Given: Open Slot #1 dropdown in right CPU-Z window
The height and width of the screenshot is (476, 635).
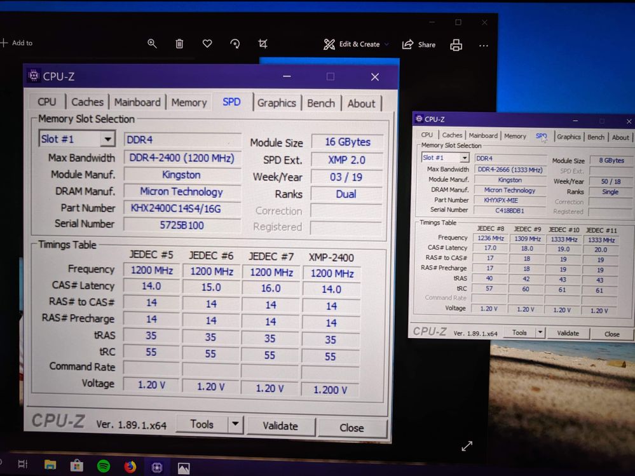Looking at the screenshot, I should 464,158.
